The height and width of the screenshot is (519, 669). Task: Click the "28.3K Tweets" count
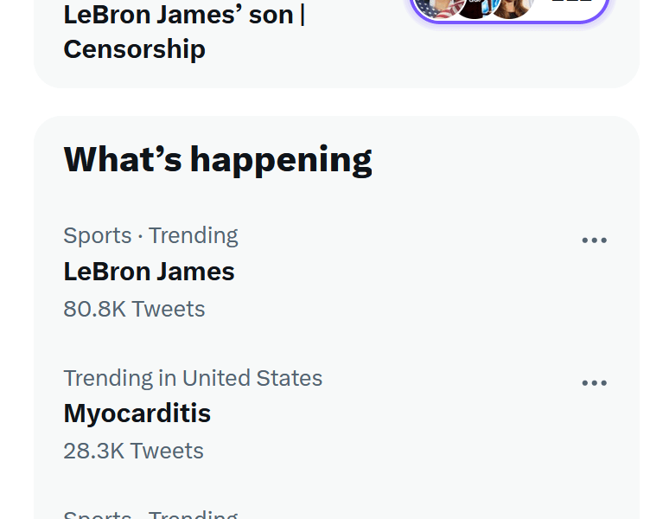pyautogui.click(x=133, y=451)
